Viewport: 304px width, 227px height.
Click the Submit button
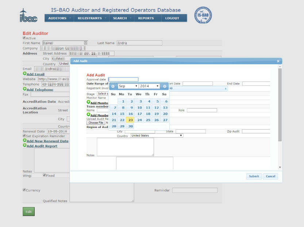pos(254,176)
